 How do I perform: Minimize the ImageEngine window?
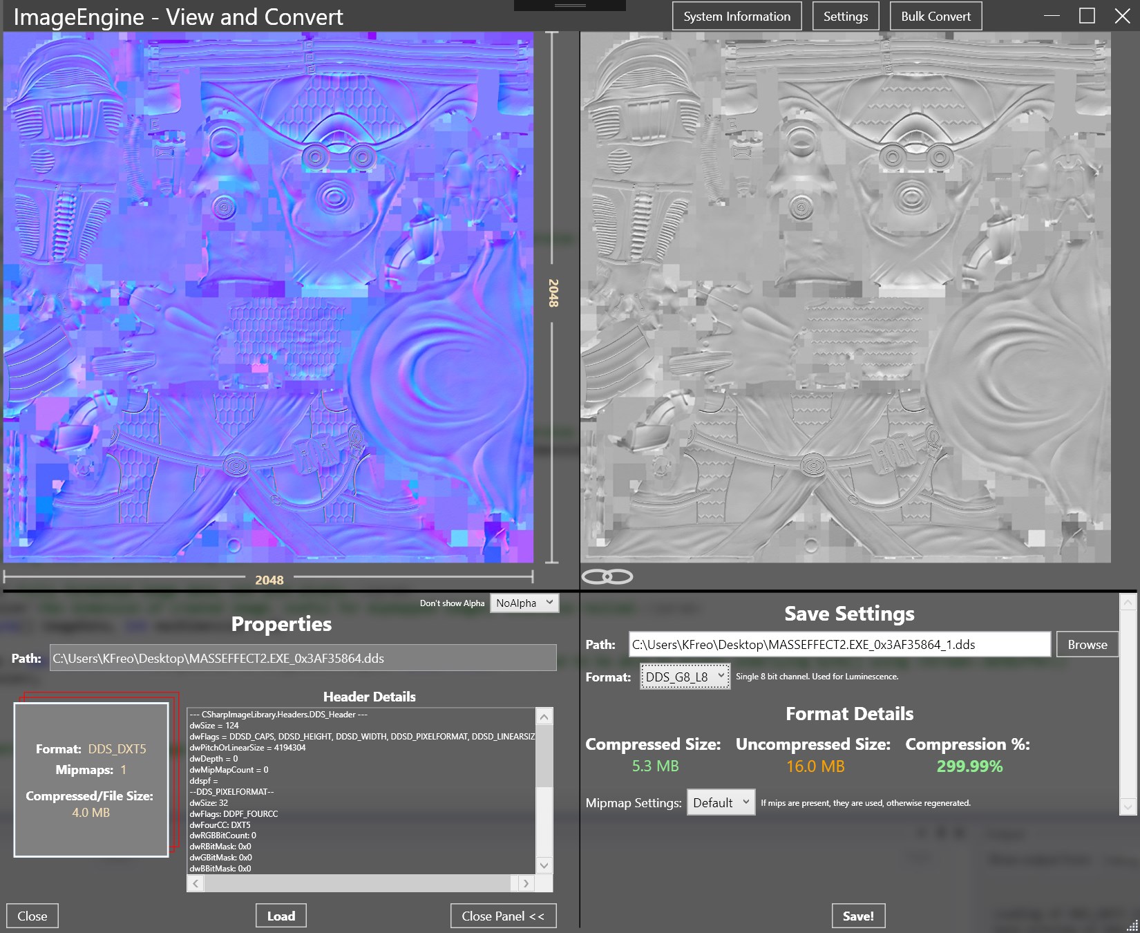[x=1052, y=16]
